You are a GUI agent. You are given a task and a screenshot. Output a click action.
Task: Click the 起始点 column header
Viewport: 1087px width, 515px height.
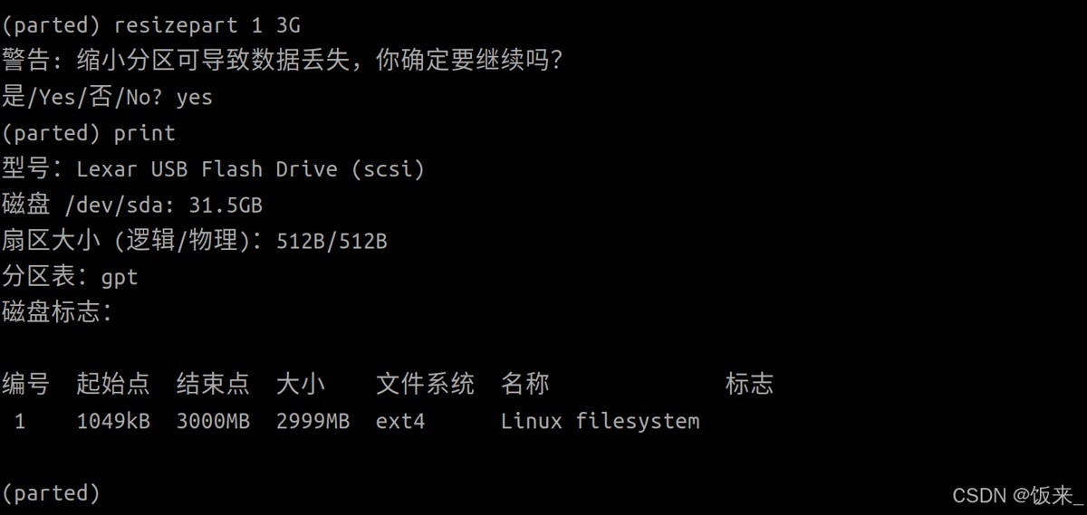(113, 384)
